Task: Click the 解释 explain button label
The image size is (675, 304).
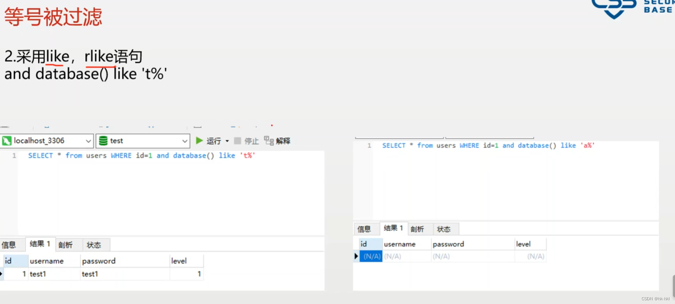Action: click(x=283, y=141)
